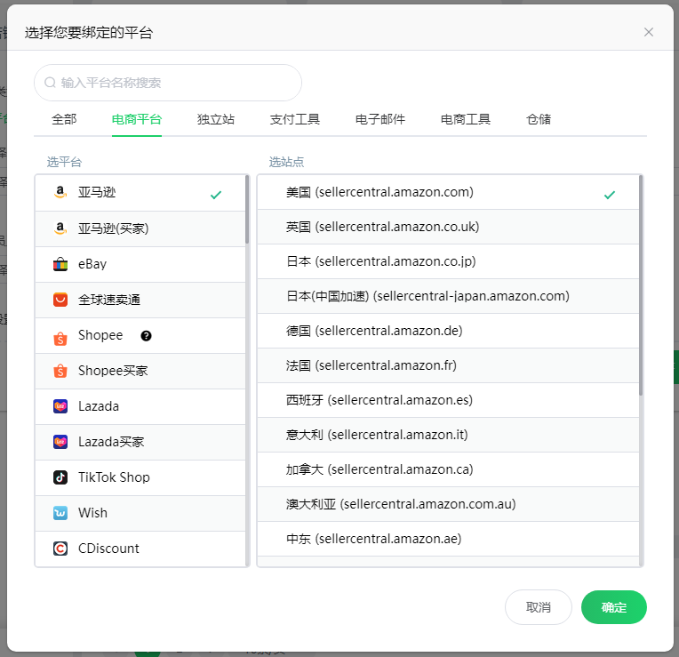
Task: Click the 全球速卖通 AliExpress icon
Action: click(60, 300)
